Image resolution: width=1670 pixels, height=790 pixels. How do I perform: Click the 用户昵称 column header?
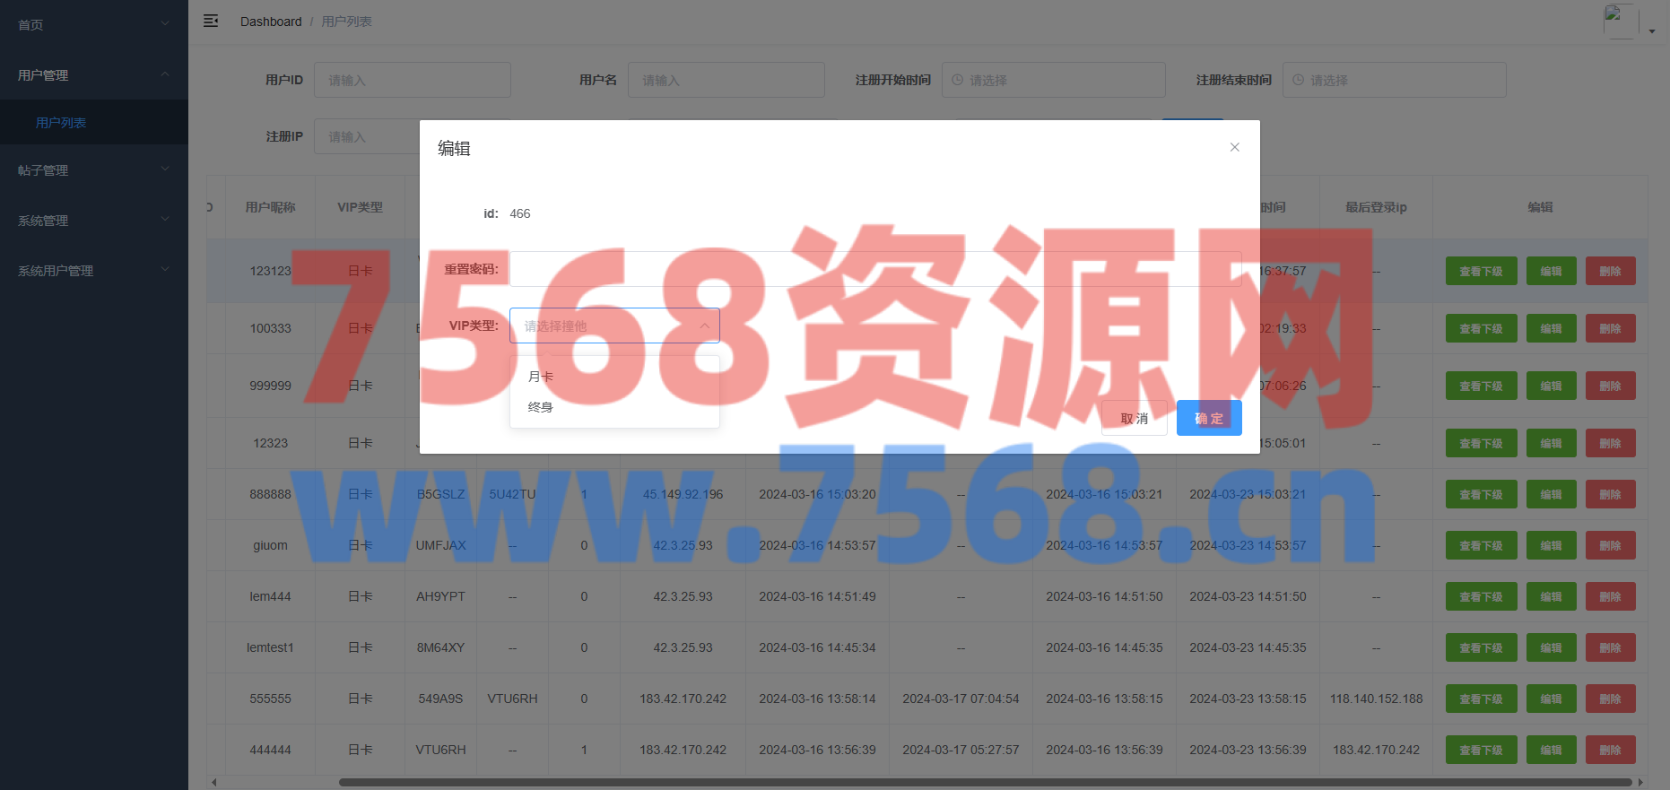270,207
